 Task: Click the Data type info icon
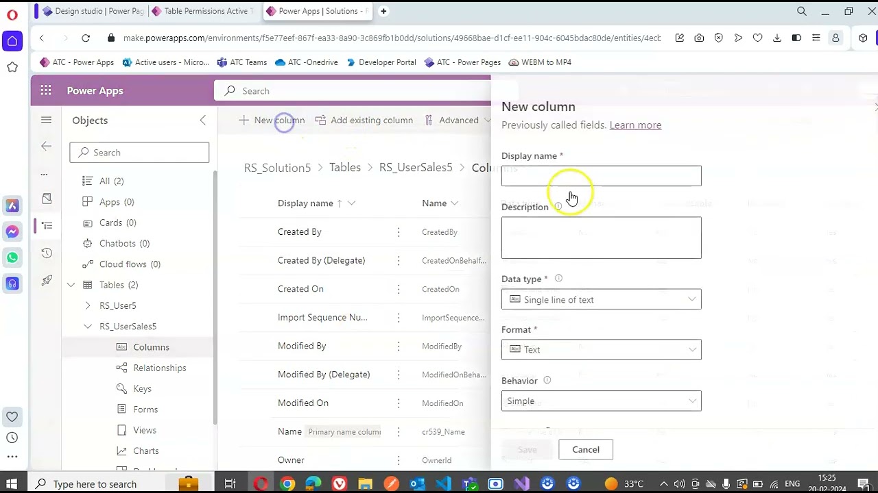[558, 278]
